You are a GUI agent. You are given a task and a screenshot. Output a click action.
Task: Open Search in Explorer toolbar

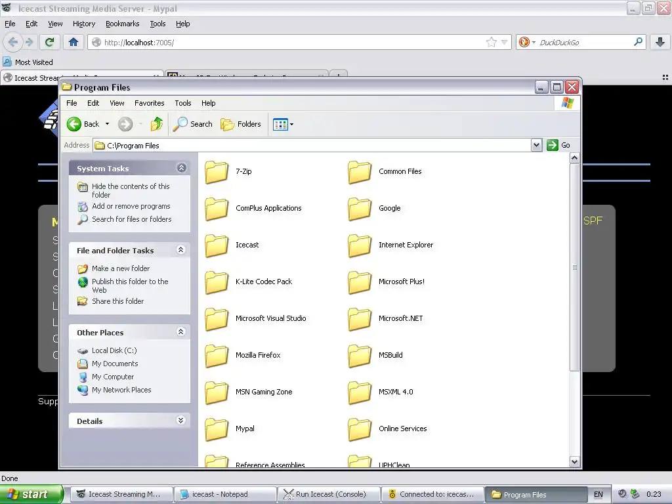pos(192,124)
